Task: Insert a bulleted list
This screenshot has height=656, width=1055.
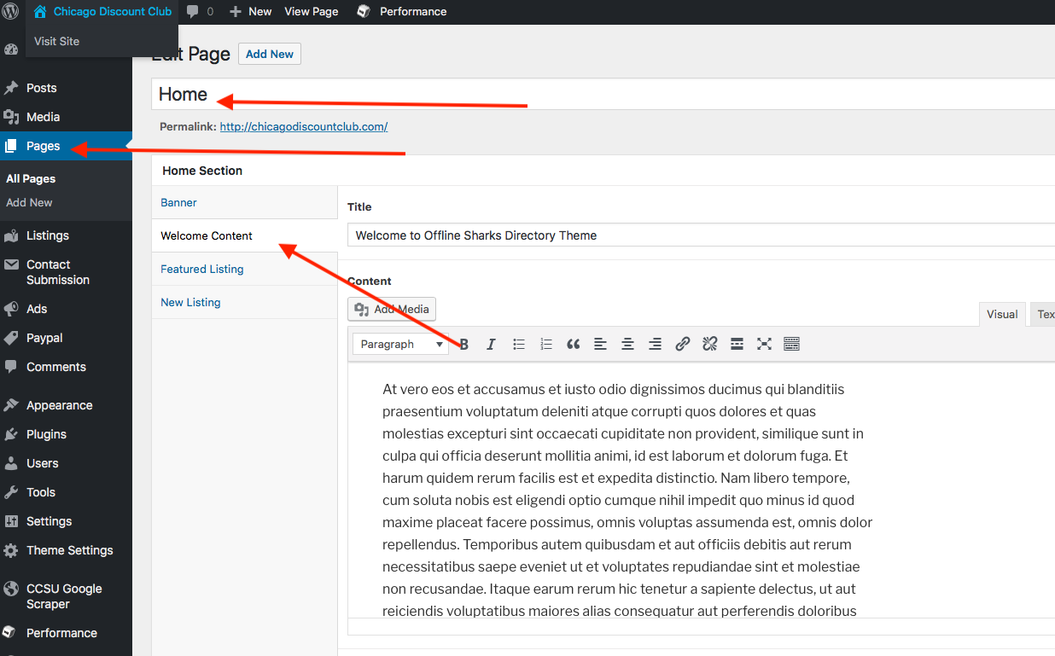Action: tap(518, 344)
